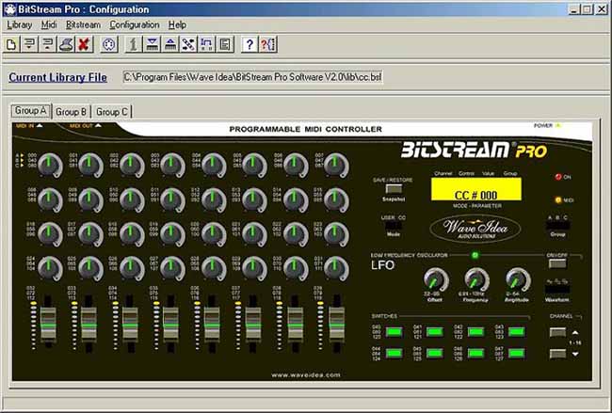This screenshot has width=612, height=413.
Task: Open the Library menu
Action: pos(20,25)
